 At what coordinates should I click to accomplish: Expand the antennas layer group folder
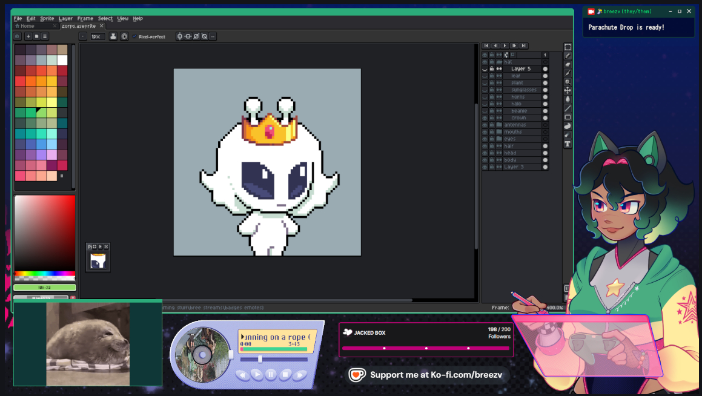499,125
